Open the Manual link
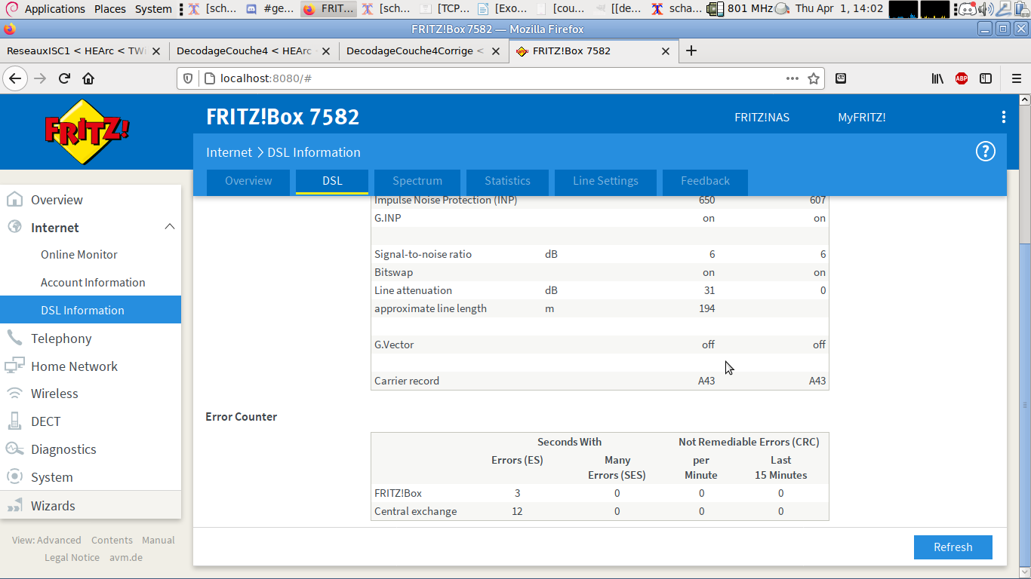 click(x=158, y=540)
